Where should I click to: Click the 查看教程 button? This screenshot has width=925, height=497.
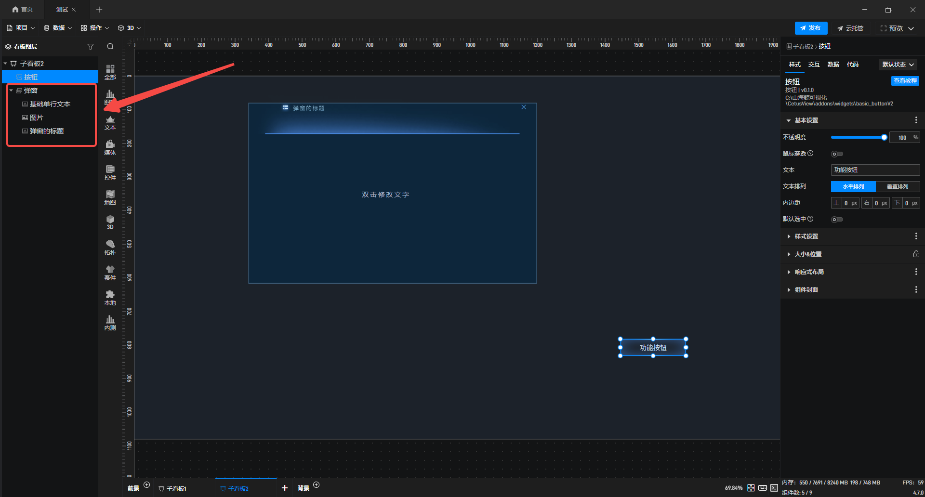(905, 81)
